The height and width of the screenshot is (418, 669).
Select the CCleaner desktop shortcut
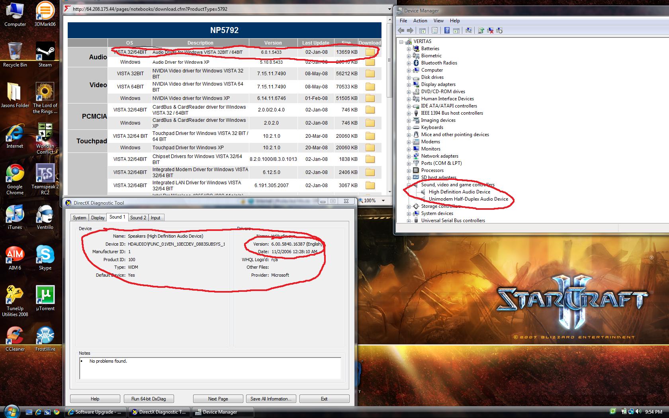[x=15, y=339]
